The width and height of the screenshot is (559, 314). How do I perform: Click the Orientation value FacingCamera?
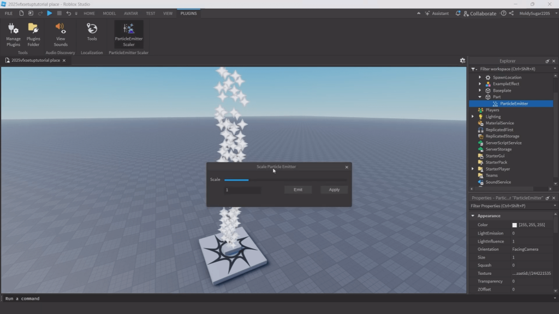click(x=525, y=249)
